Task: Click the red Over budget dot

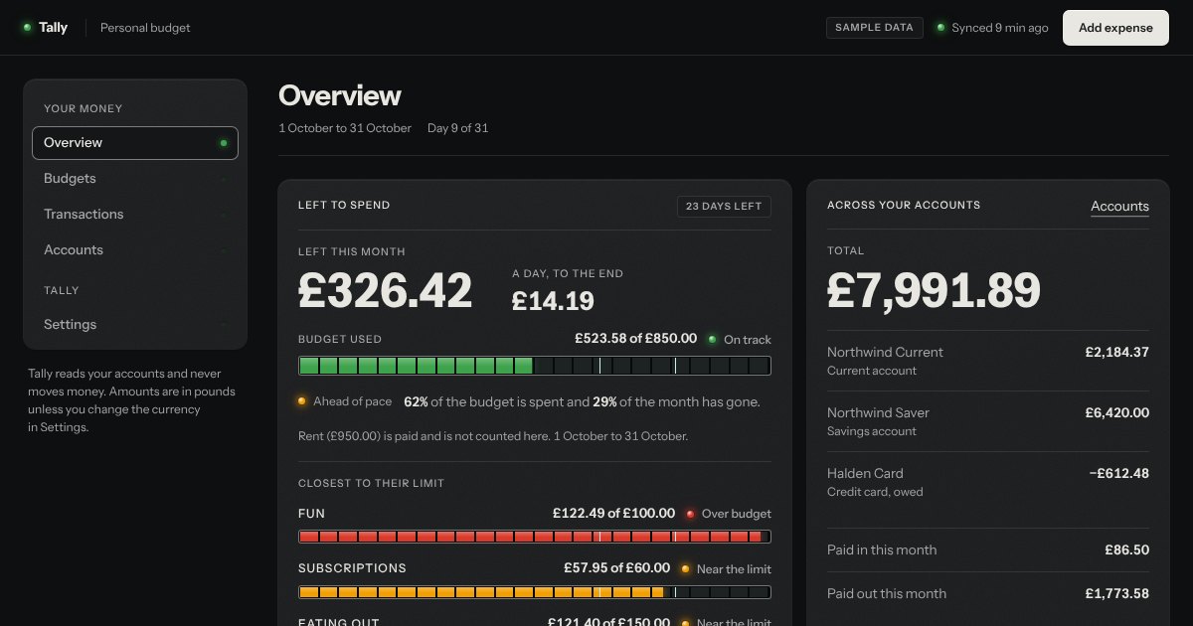Action: [690, 514]
